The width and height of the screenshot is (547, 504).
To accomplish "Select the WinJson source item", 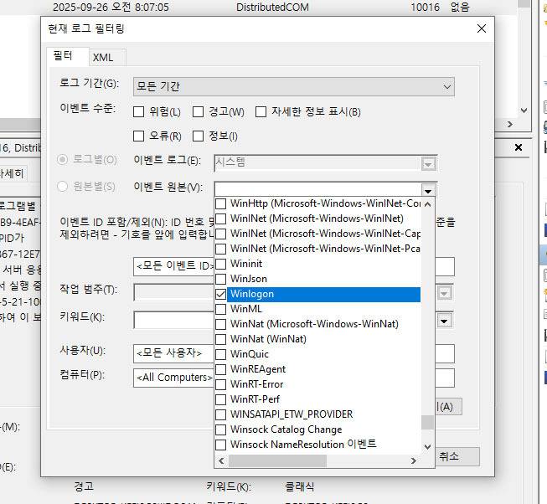I will coord(248,279).
